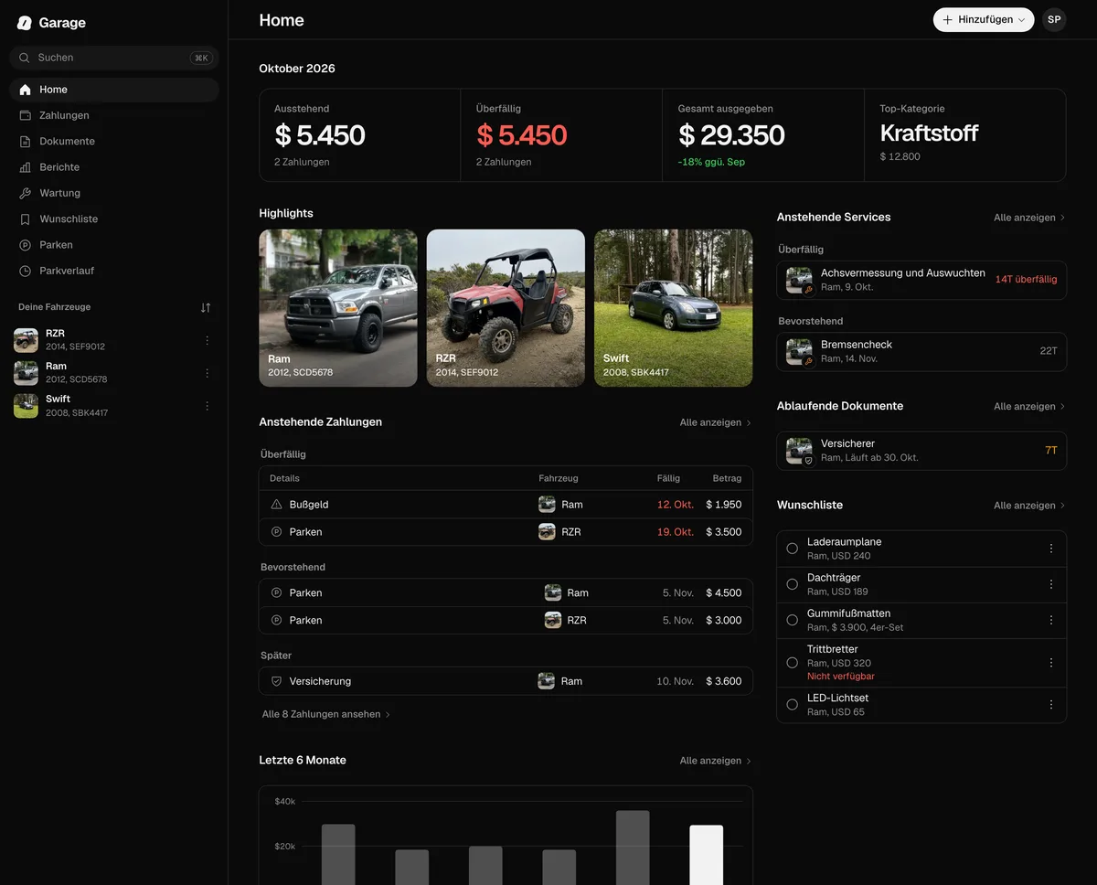The height and width of the screenshot is (885, 1097).
Task: Mark Trittbretter wishlist item as done
Action: (x=792, y=662)
